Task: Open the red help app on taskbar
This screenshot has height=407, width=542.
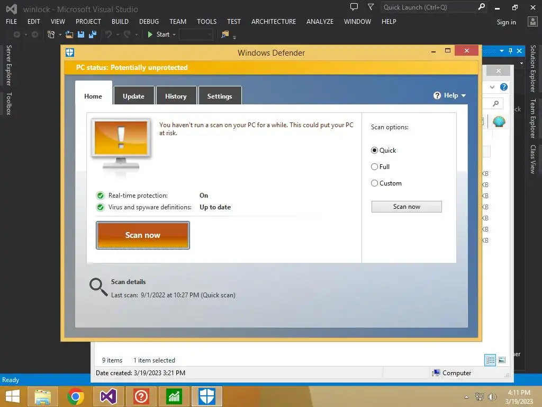Action: pyautogui.click(x=141, y=396)
